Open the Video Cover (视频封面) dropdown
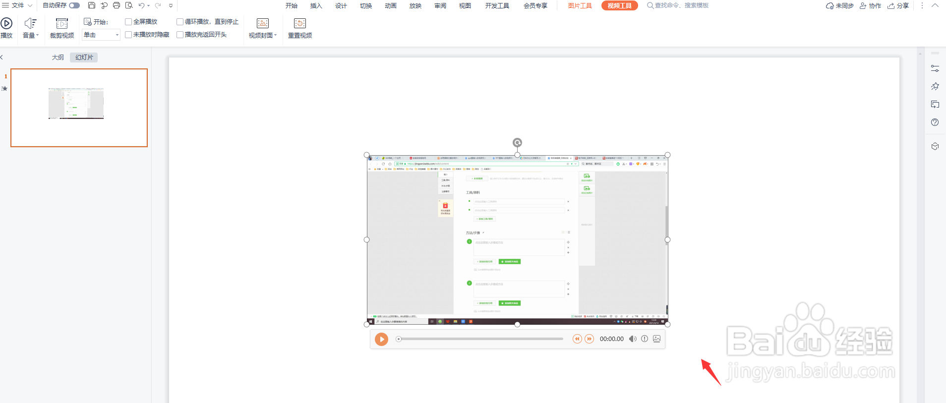 [x=263, y=28]
